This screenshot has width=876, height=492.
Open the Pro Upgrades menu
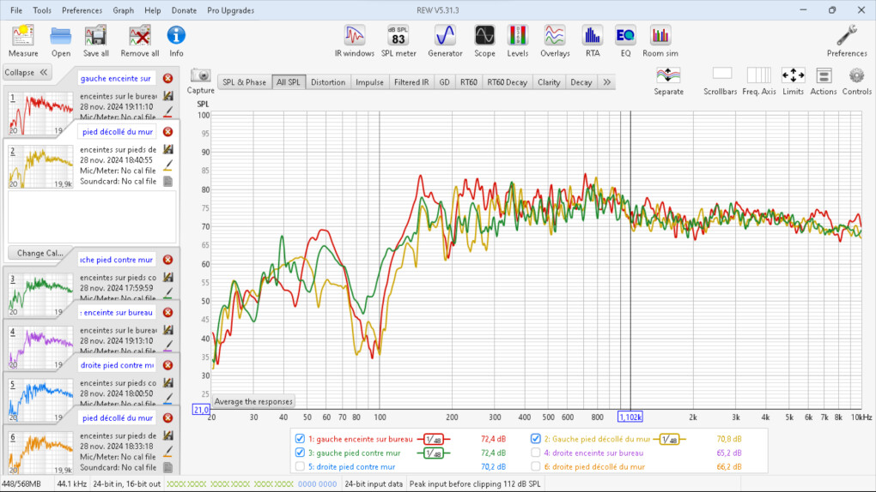(x=230, y=10)
